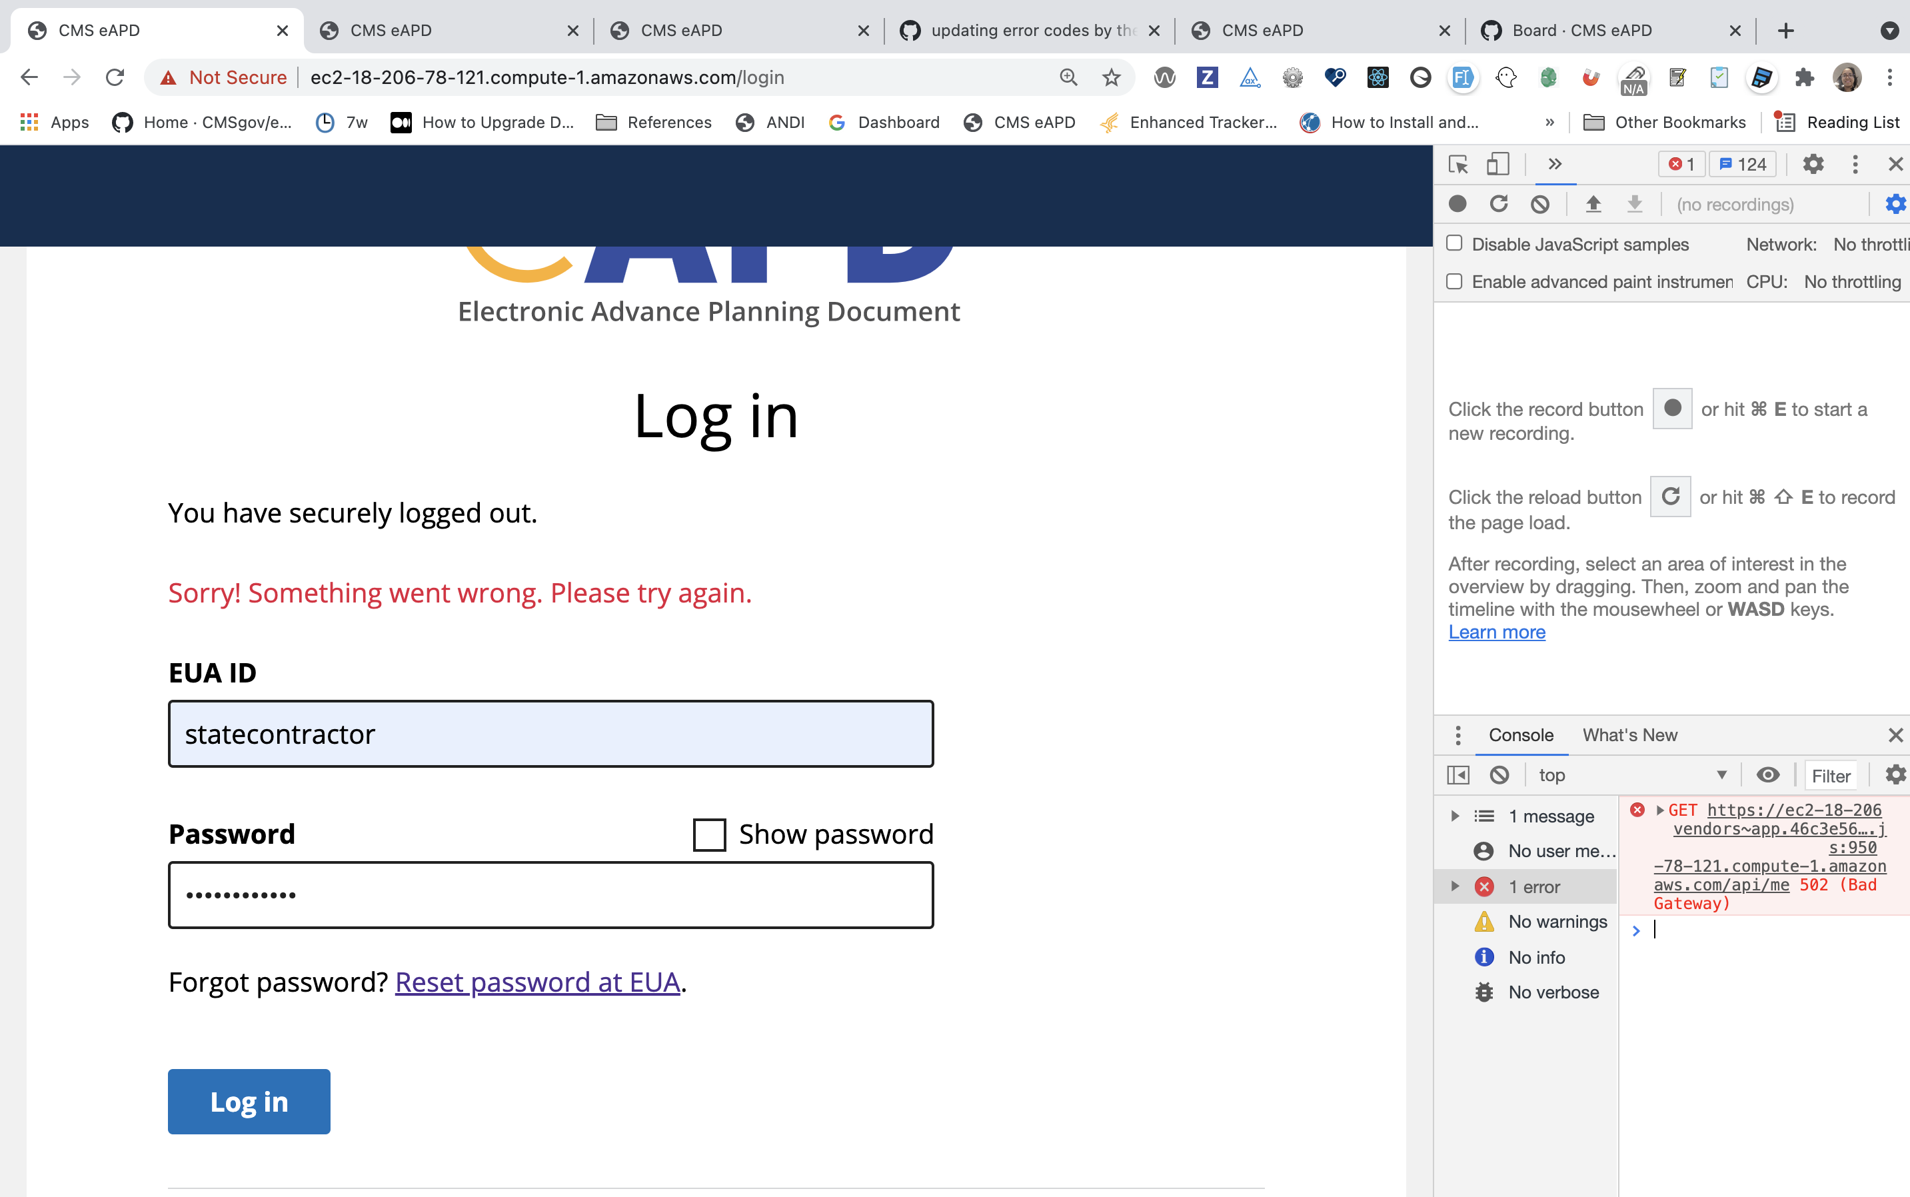Toggle the live expression eye icon

click(1767, 775)
